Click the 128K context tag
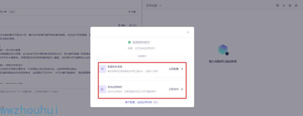 pyautogui.click(x=12, y=12)
